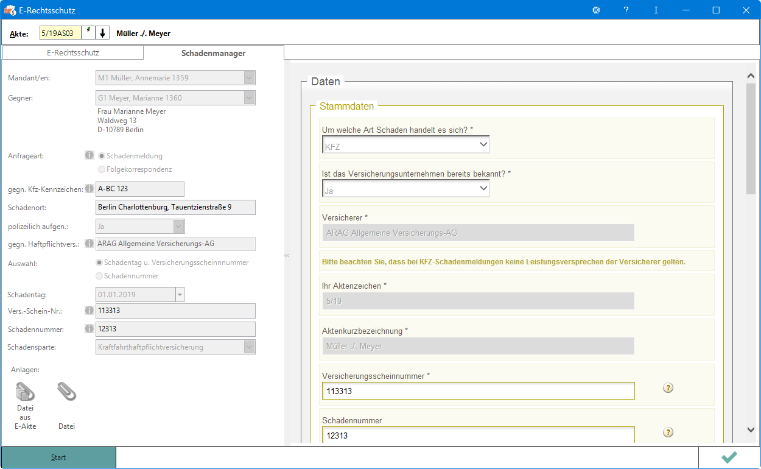Open the 'Art Schaden' KFZ dropdown
The width and height of the screenshot is (761, 469).
[405, 145]
